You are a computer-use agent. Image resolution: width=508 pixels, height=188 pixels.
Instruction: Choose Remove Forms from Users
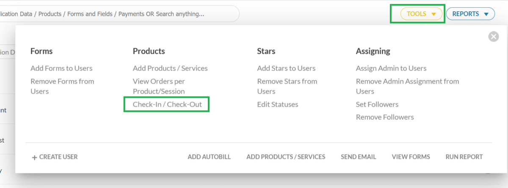62,86
